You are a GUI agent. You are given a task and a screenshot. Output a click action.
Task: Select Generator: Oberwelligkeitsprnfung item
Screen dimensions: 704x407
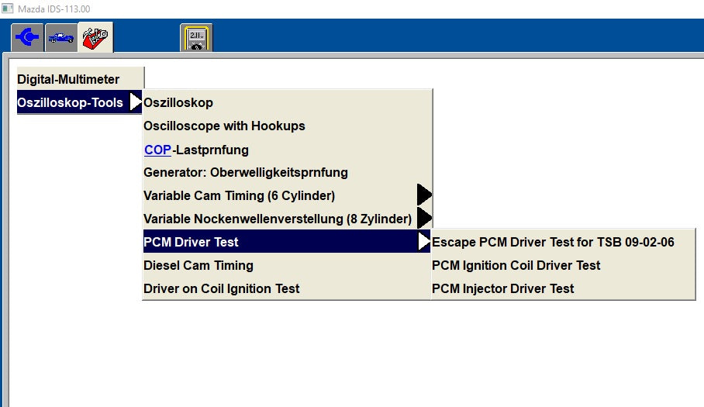[246, 172]
